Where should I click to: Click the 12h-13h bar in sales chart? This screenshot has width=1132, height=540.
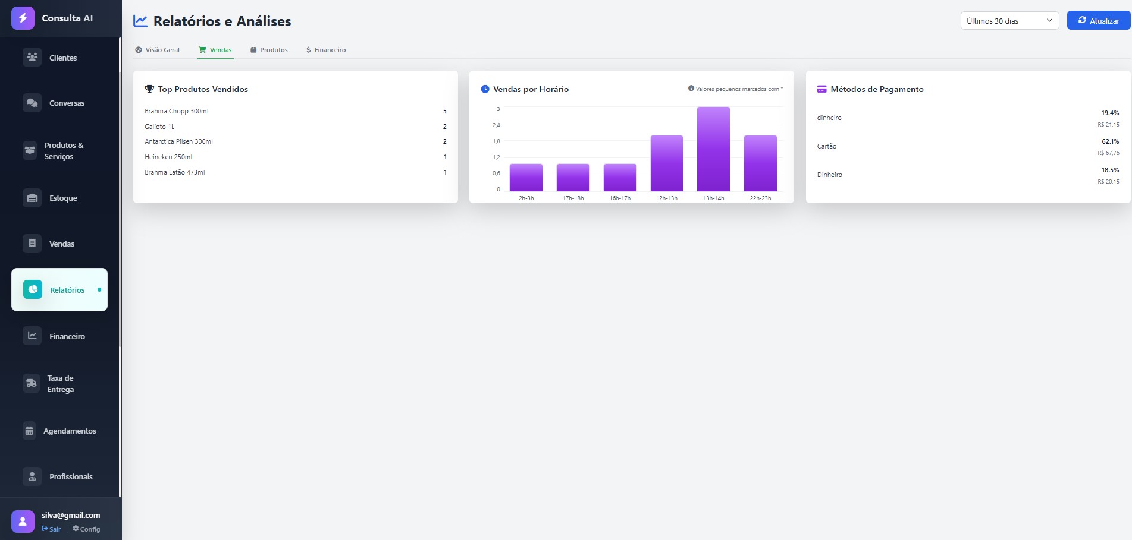pyautogui.click(x=666, y=163)
